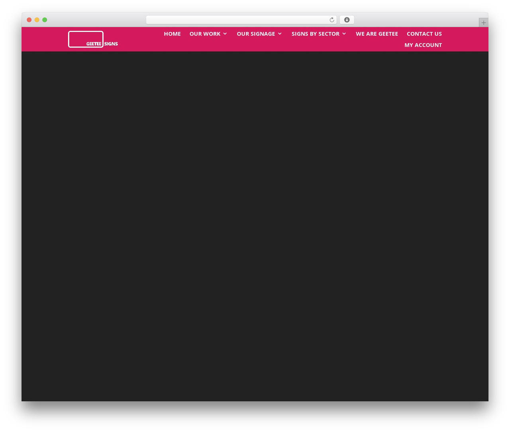Open the Contact Us page
Image resolution: width=510 pixels, height=432 pixels.
424,34
